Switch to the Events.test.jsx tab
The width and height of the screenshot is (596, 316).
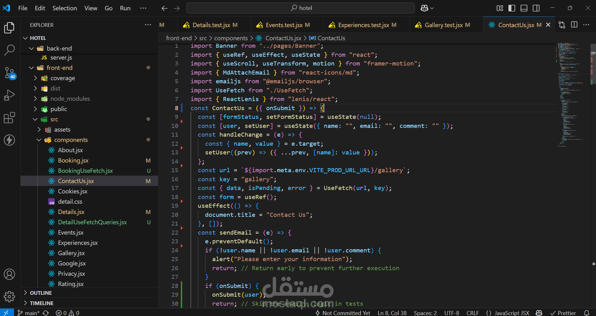[287, 25]
